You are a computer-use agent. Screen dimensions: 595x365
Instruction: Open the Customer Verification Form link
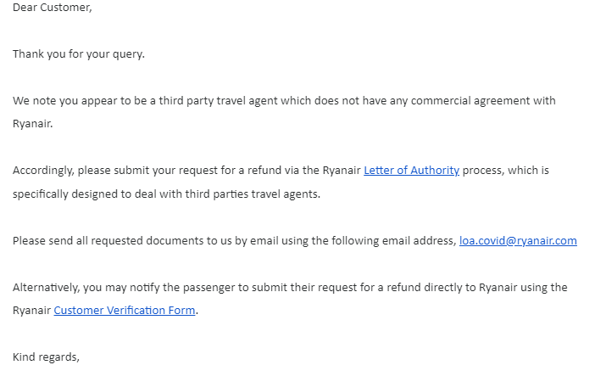pos(125,311)
